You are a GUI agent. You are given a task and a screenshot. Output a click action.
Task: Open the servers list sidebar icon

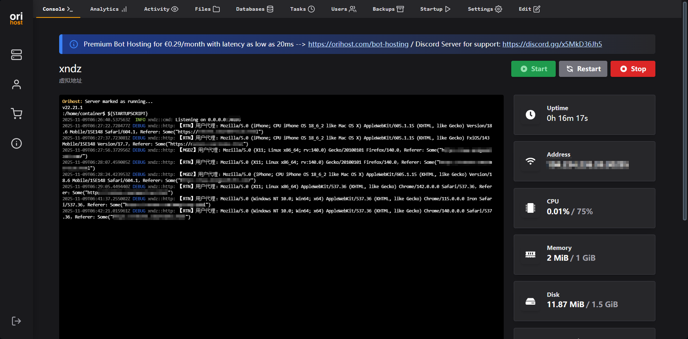click(16, 55)
